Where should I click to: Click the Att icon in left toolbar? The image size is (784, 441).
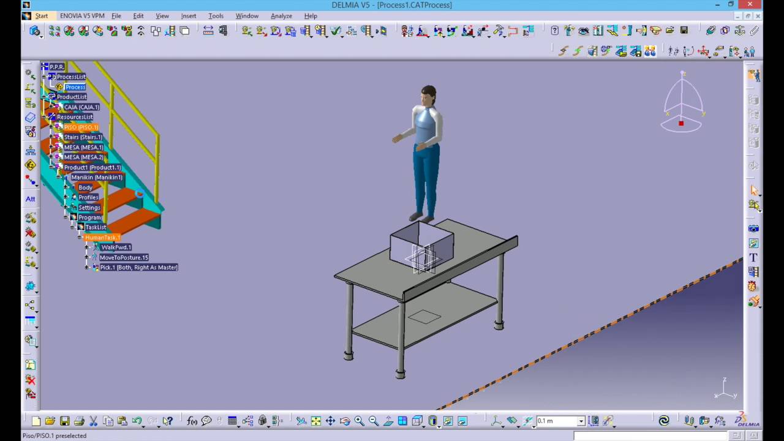(30, 199)
